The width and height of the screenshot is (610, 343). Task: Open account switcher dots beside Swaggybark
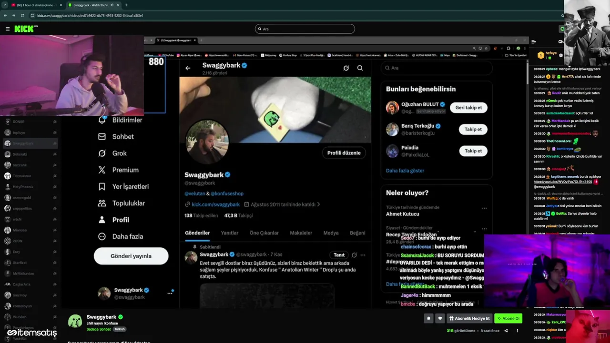click(x=170, y=293)
